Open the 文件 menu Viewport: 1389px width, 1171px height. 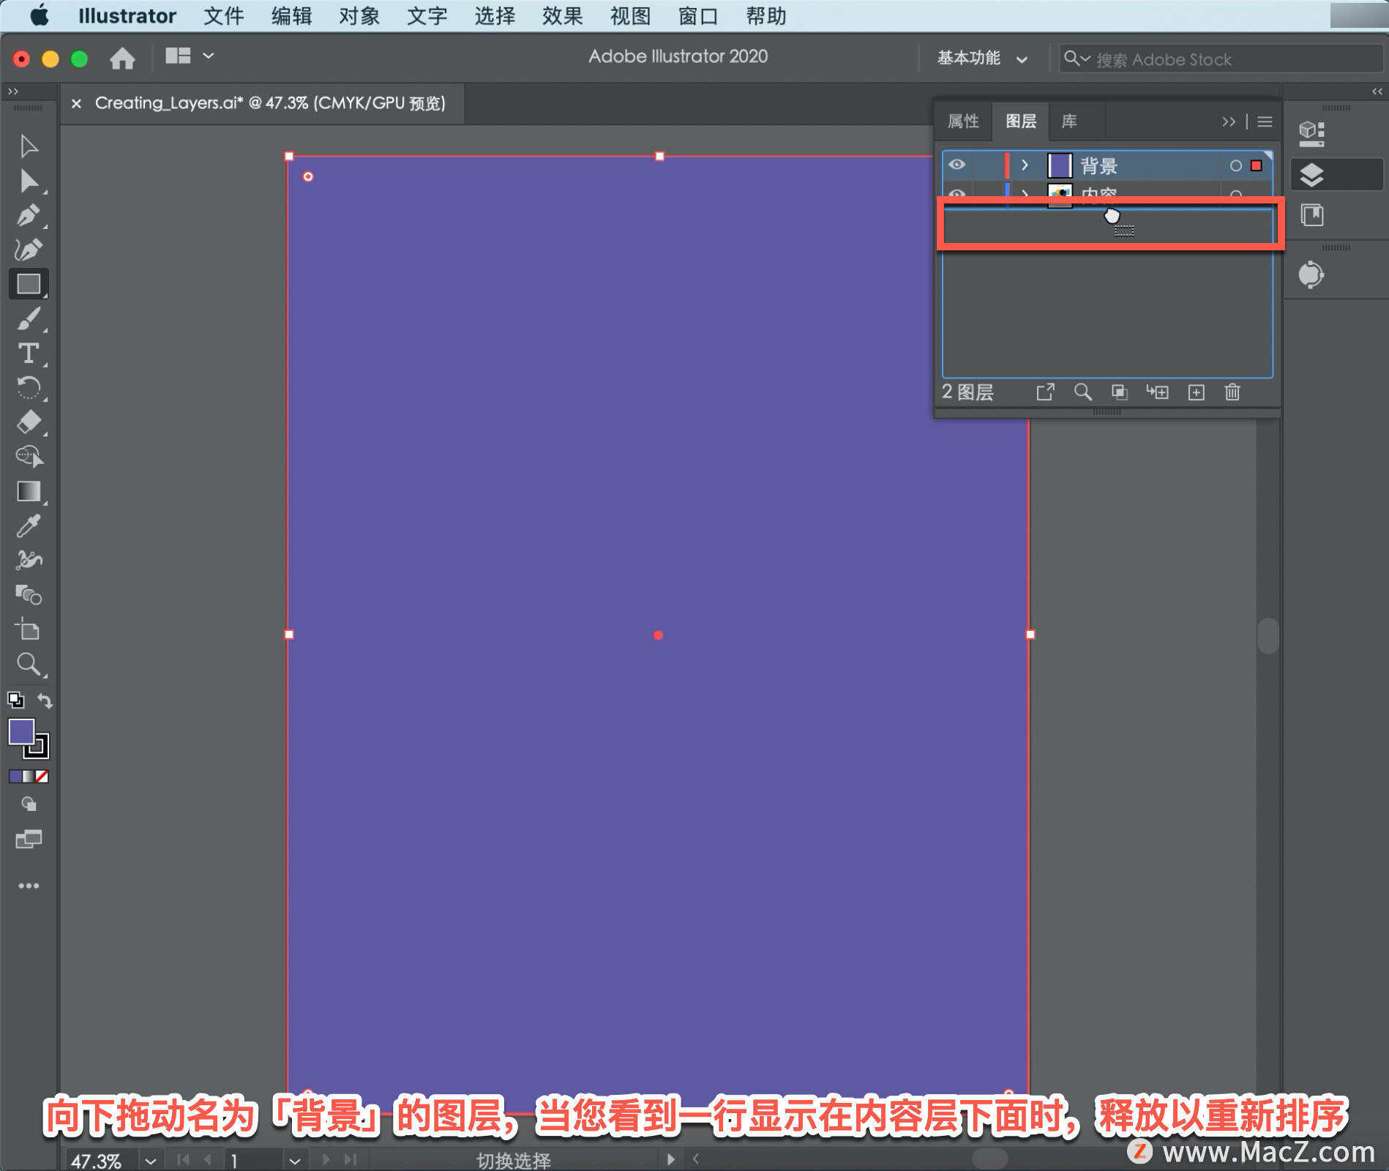[224, 15]
